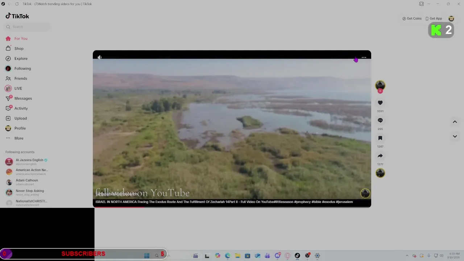Open Microsoft Store from the taskbar
The width and height of the screenshot is (464, 261).
(247, 256)
